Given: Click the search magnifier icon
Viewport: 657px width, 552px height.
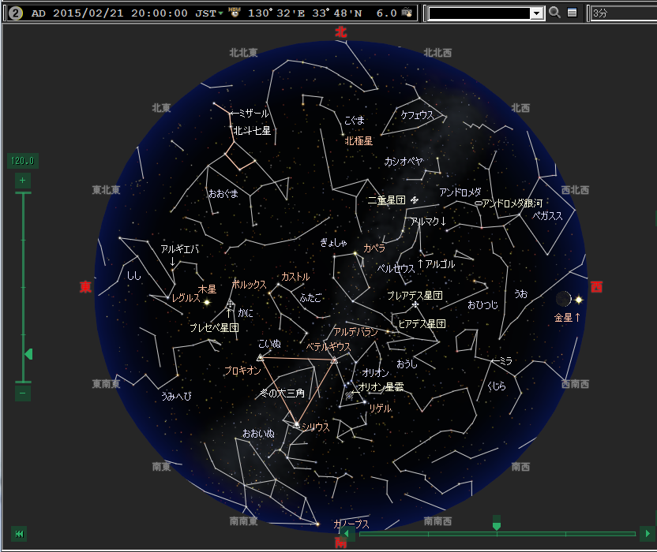Looking at the screenshot, I should (x=554, y=13).
